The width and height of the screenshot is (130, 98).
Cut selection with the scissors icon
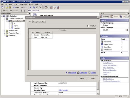click(x=30, y=7)
